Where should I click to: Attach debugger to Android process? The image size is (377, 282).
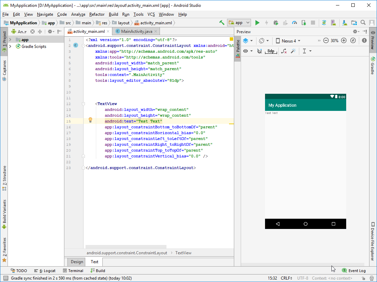click(x=304, y=23)
